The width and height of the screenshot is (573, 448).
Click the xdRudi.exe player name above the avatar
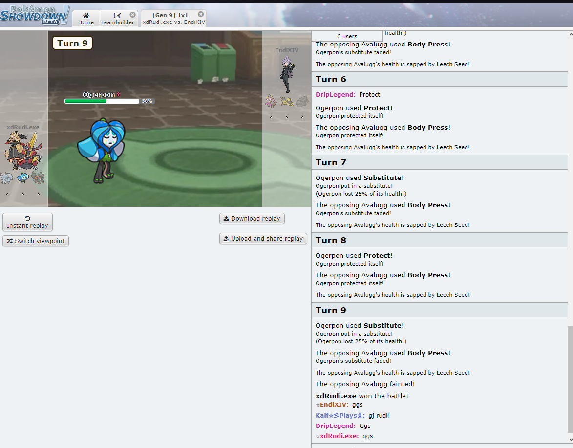pos(23,127)
